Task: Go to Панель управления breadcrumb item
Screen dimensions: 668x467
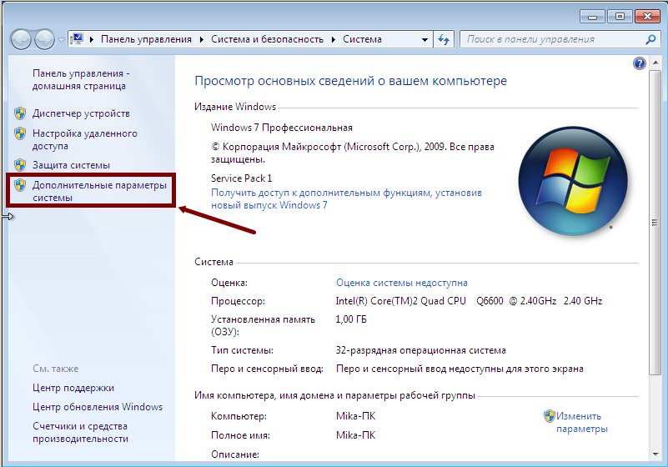Action: (146, 39)
